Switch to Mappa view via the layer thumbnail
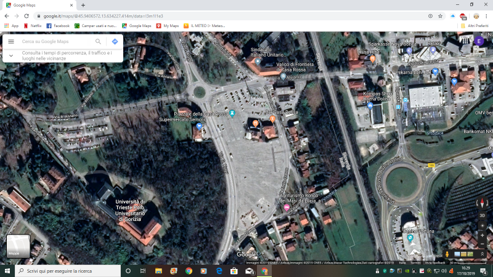The height and width of the screenshot is (277, 493). click(x=18, y=246)
